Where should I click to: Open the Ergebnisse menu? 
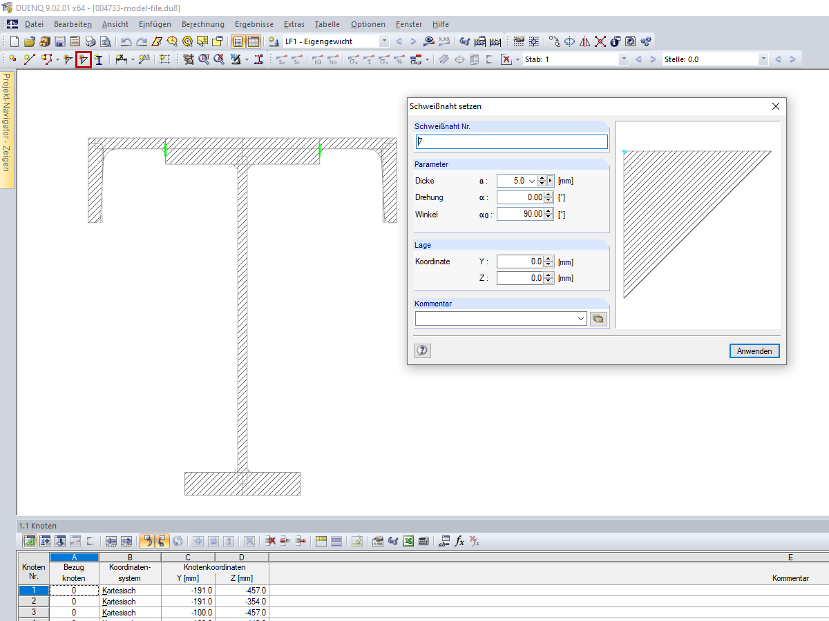point(254,24)
